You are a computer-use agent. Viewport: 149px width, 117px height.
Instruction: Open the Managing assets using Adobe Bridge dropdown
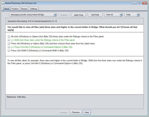point(33,15)
